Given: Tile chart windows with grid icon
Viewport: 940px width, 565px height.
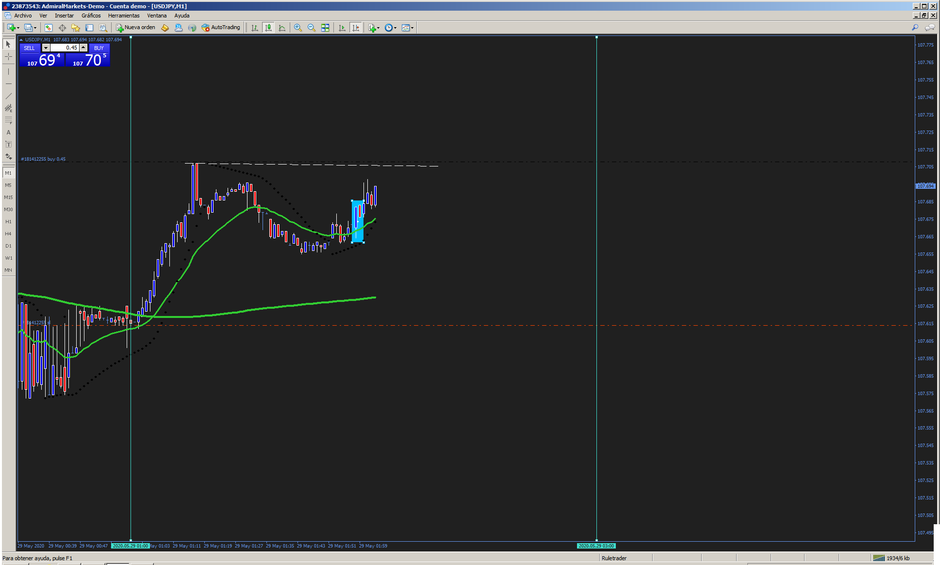Looking at the screenshot, I should 325,28.
